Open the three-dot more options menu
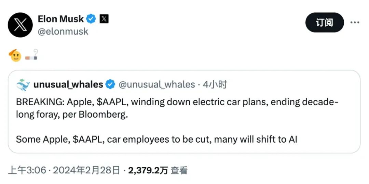Viewport: 369px width, 184px height. [355, 23]
